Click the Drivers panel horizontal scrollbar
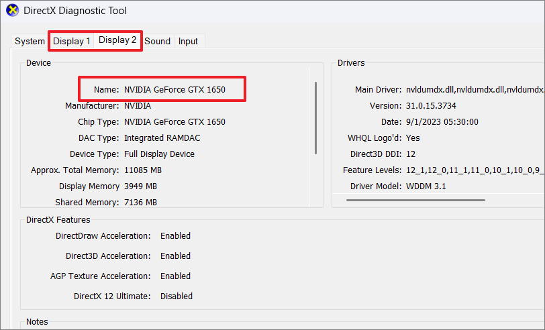Viewport: 545px width, 330px height. click(x=415, y=200)
